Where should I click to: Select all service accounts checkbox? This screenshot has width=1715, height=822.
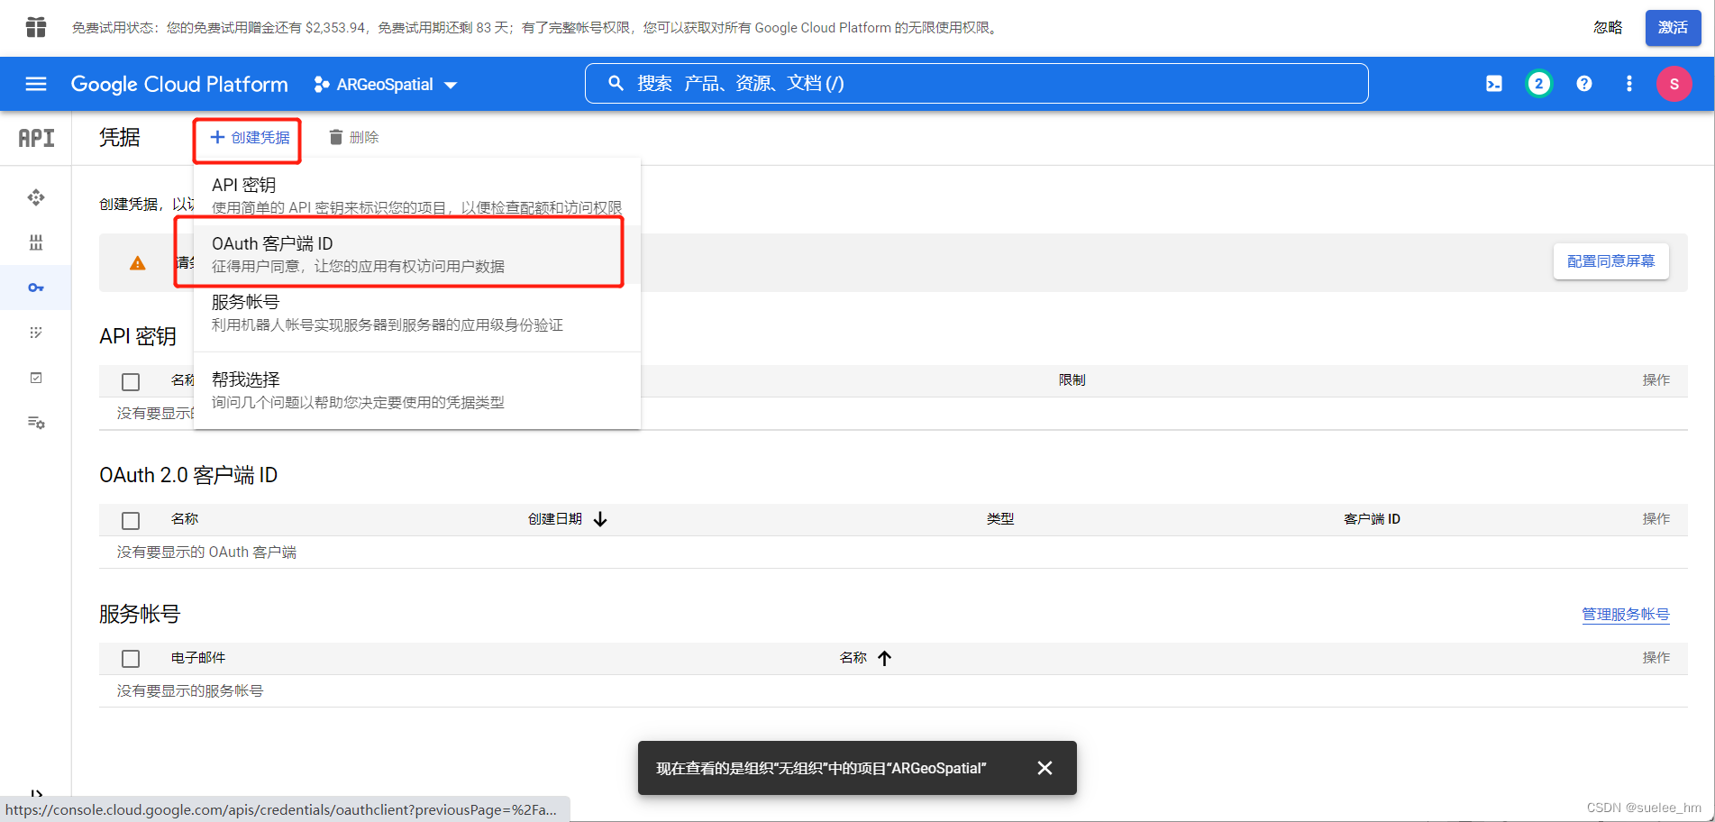(x=131, y=659)
